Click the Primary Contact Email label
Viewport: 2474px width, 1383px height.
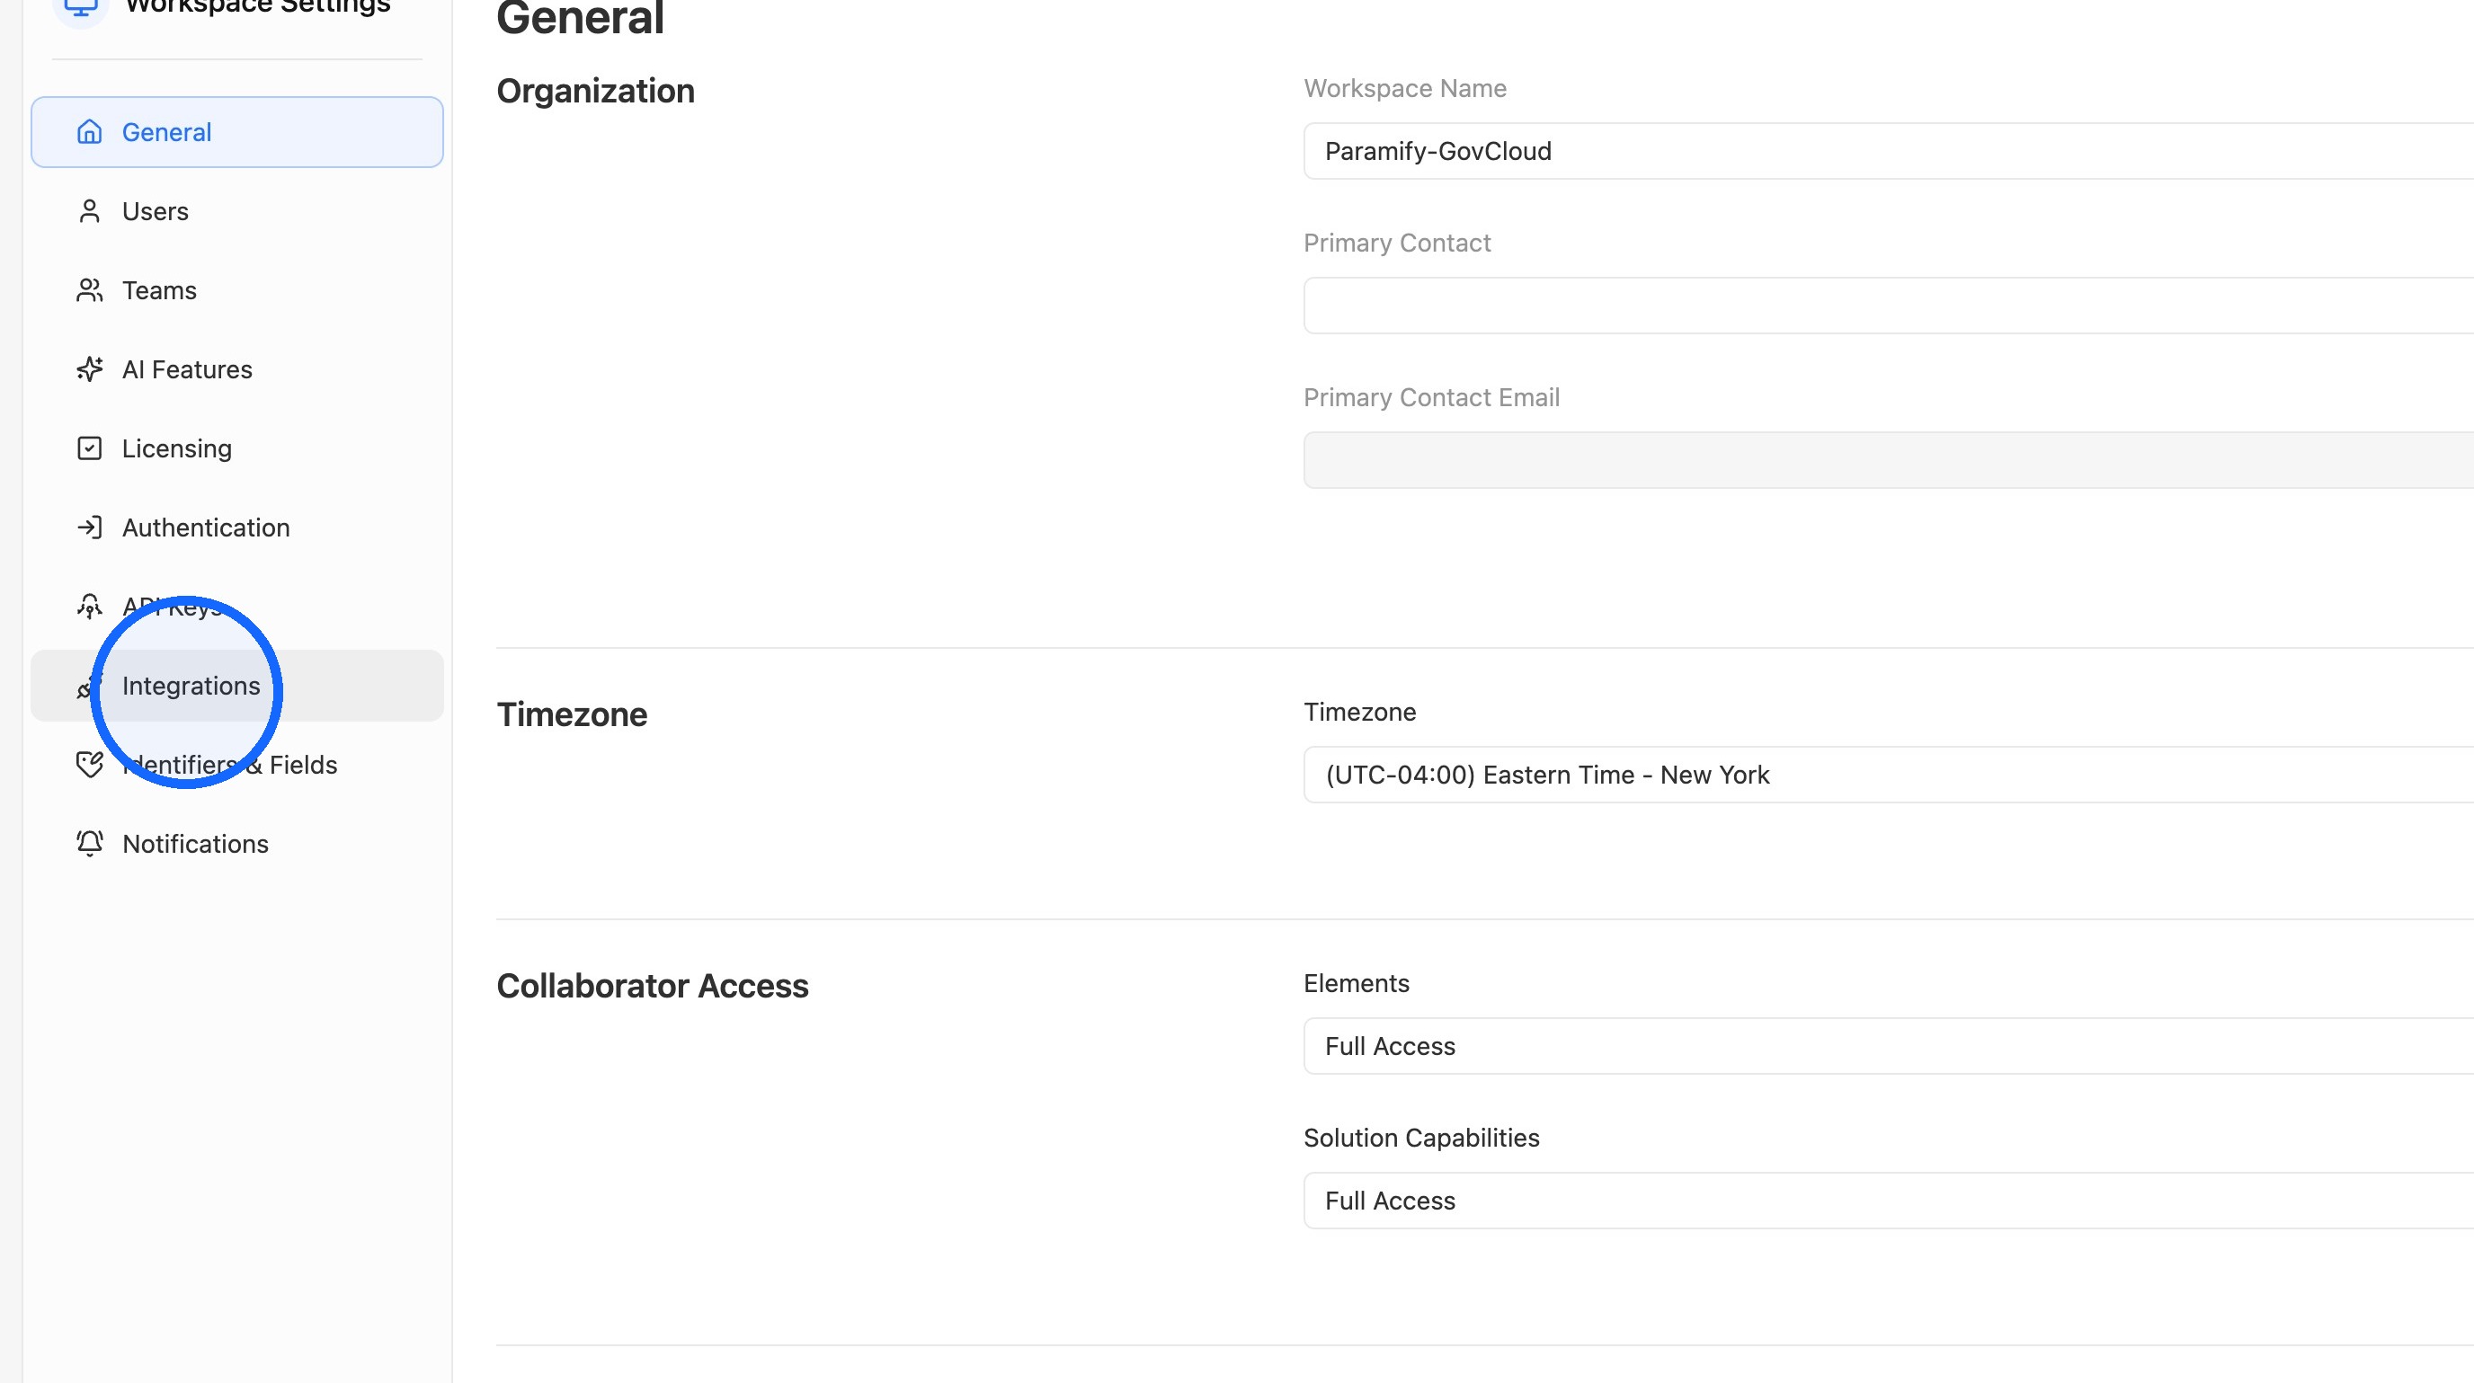(x=1431, y=397)
